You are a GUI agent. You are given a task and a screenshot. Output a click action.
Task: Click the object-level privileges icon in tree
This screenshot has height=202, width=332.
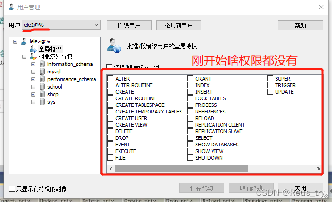pos(33,57)
